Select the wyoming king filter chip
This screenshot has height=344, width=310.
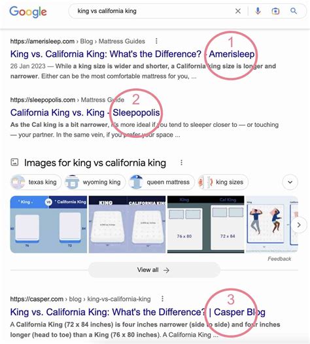[95, 182]
